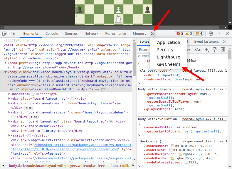Expand the board-layout-sidebar div
232x169 pixels.
[9, 112]
